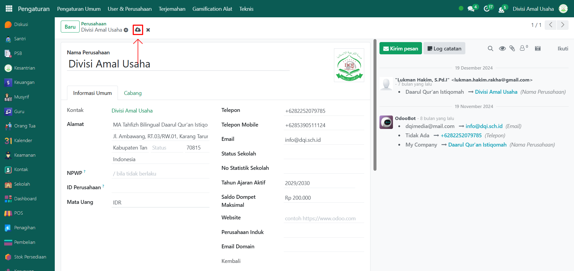The width and height of the screenshot is (574, 271).
Task: Click the cloud save icon
Action: pyautogui.click(x=138, y=30)
